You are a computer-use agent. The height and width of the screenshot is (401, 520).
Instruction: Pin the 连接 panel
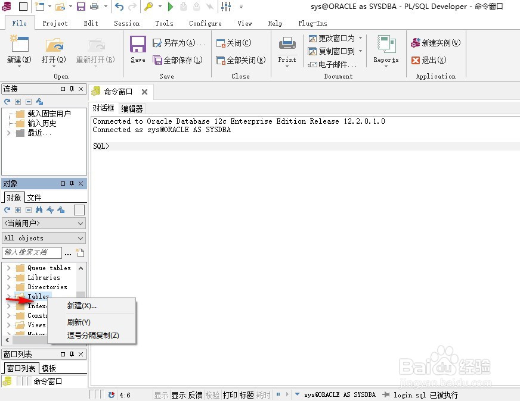coord(72,89)
